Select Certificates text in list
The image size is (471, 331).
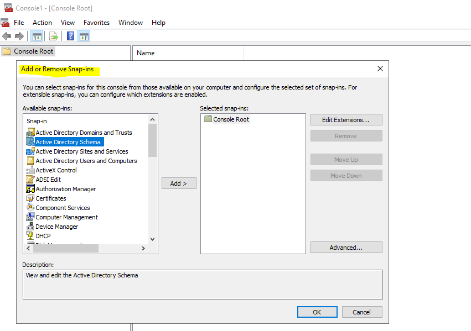pyautogui.click(x=51, y=198)
